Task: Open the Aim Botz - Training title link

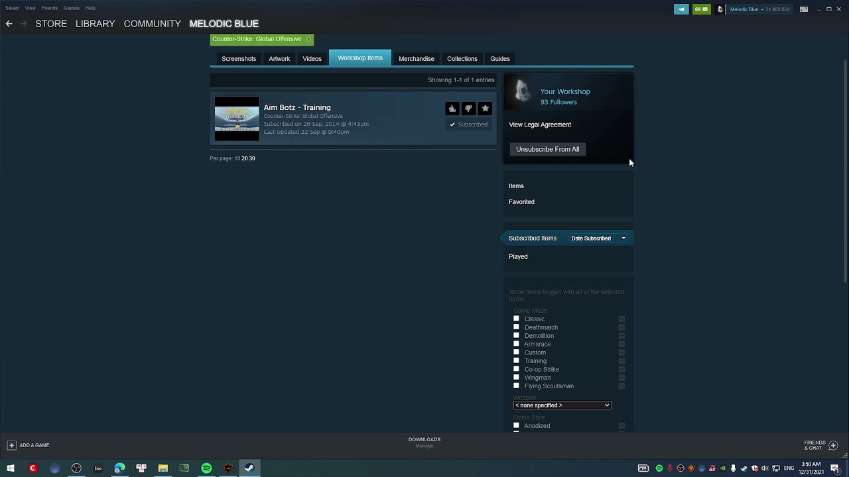Action: click(297, 107)
